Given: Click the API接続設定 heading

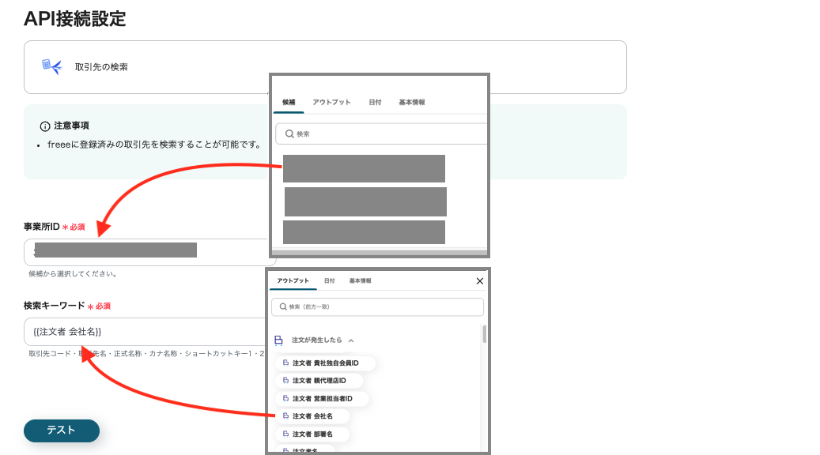Looking at the screenshot, I should (75, 19).
